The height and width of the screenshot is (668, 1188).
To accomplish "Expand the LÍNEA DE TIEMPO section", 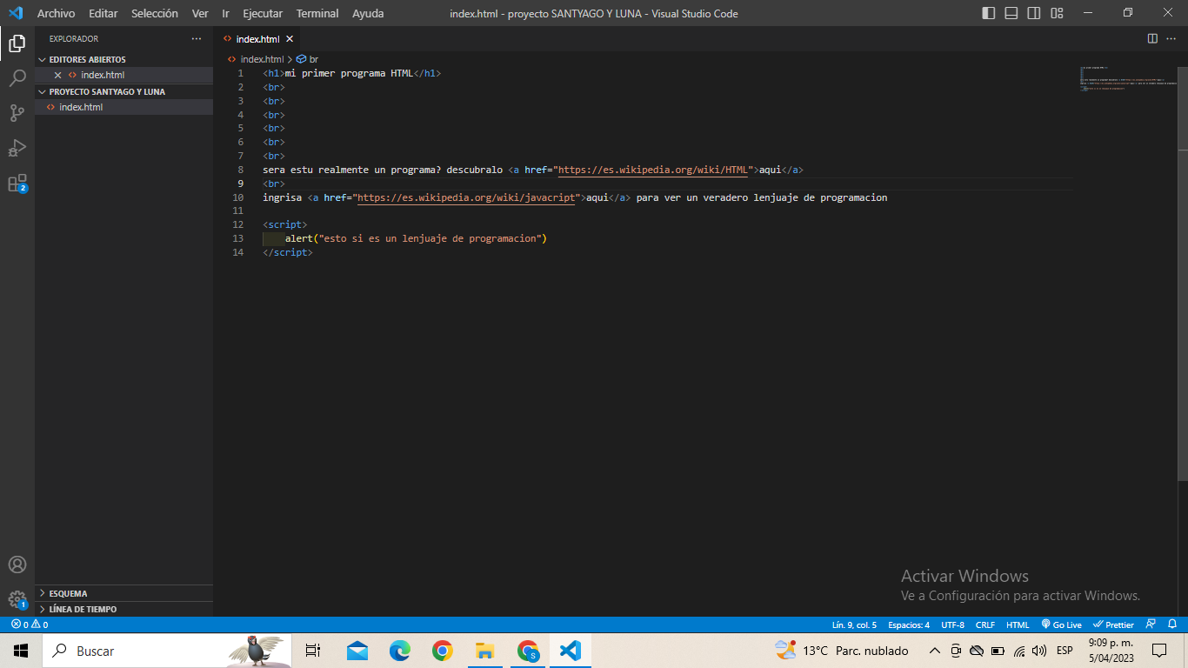I will pos(123,609).
